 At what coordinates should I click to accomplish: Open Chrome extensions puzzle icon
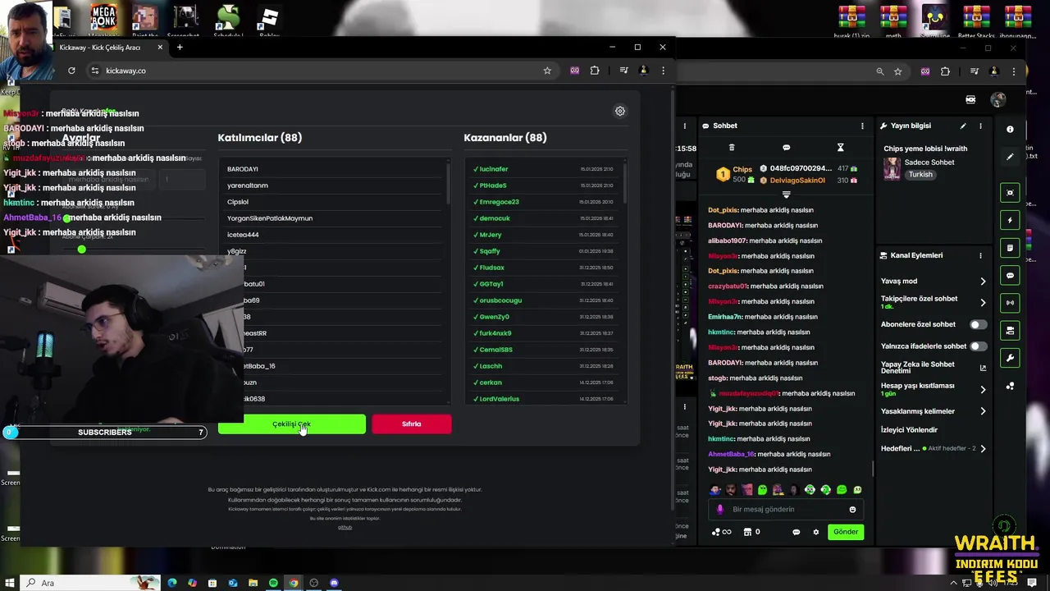point(595,71)
